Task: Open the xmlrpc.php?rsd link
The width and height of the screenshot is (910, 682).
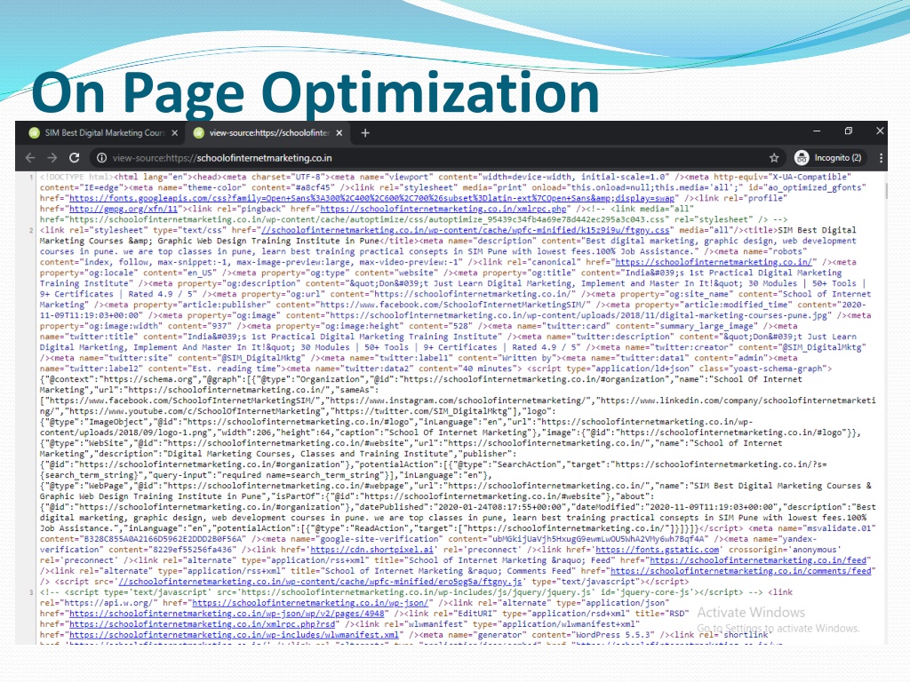Action: click(203, 624)
